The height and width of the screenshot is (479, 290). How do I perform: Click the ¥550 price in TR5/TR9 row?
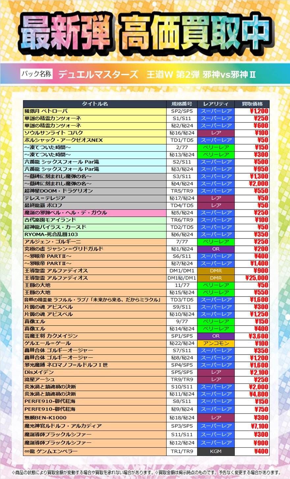pyautogui.click(x=261, y=191)
